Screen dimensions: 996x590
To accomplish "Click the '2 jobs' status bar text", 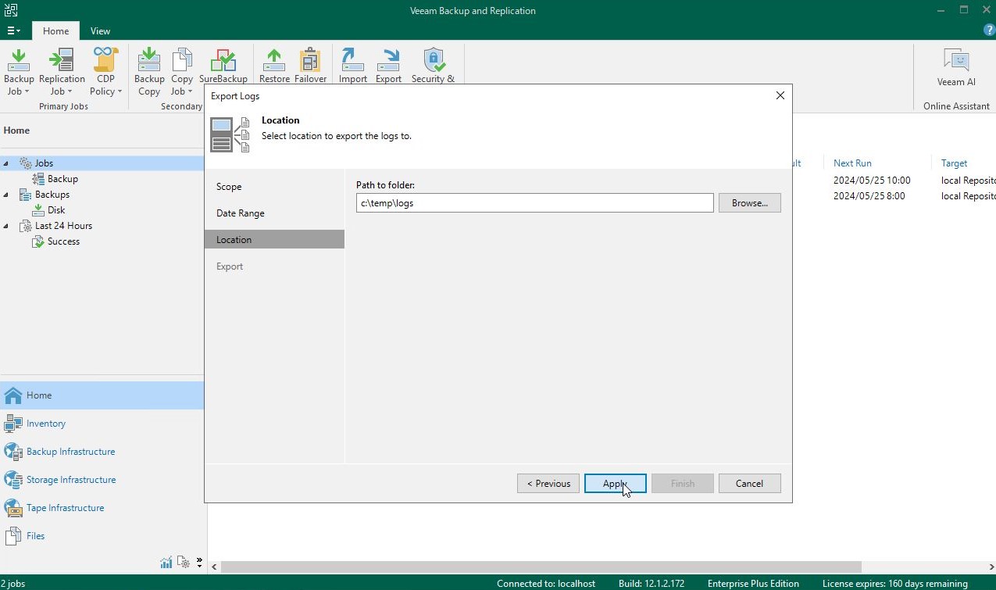I will coord(13,584).
